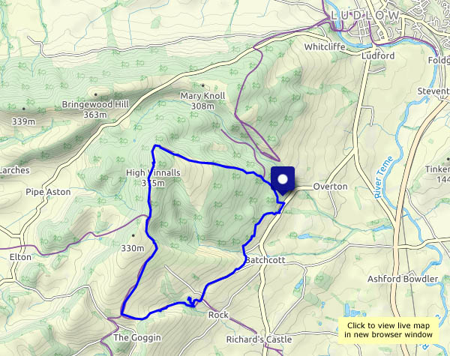This screenshot has height=356, width=450.
Task: Select the Elton village label
Action: [x=20, y=257]
